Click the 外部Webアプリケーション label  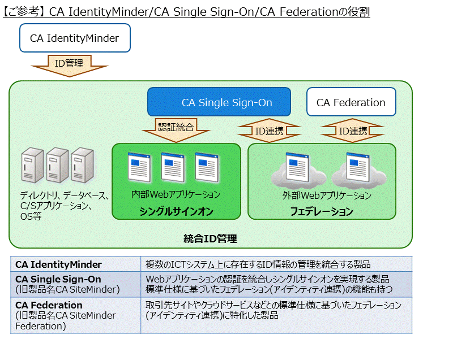(x=327, y=195)
